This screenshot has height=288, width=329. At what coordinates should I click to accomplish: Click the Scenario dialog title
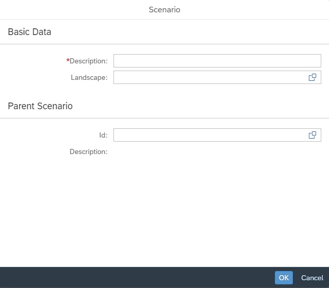[164, 10]
